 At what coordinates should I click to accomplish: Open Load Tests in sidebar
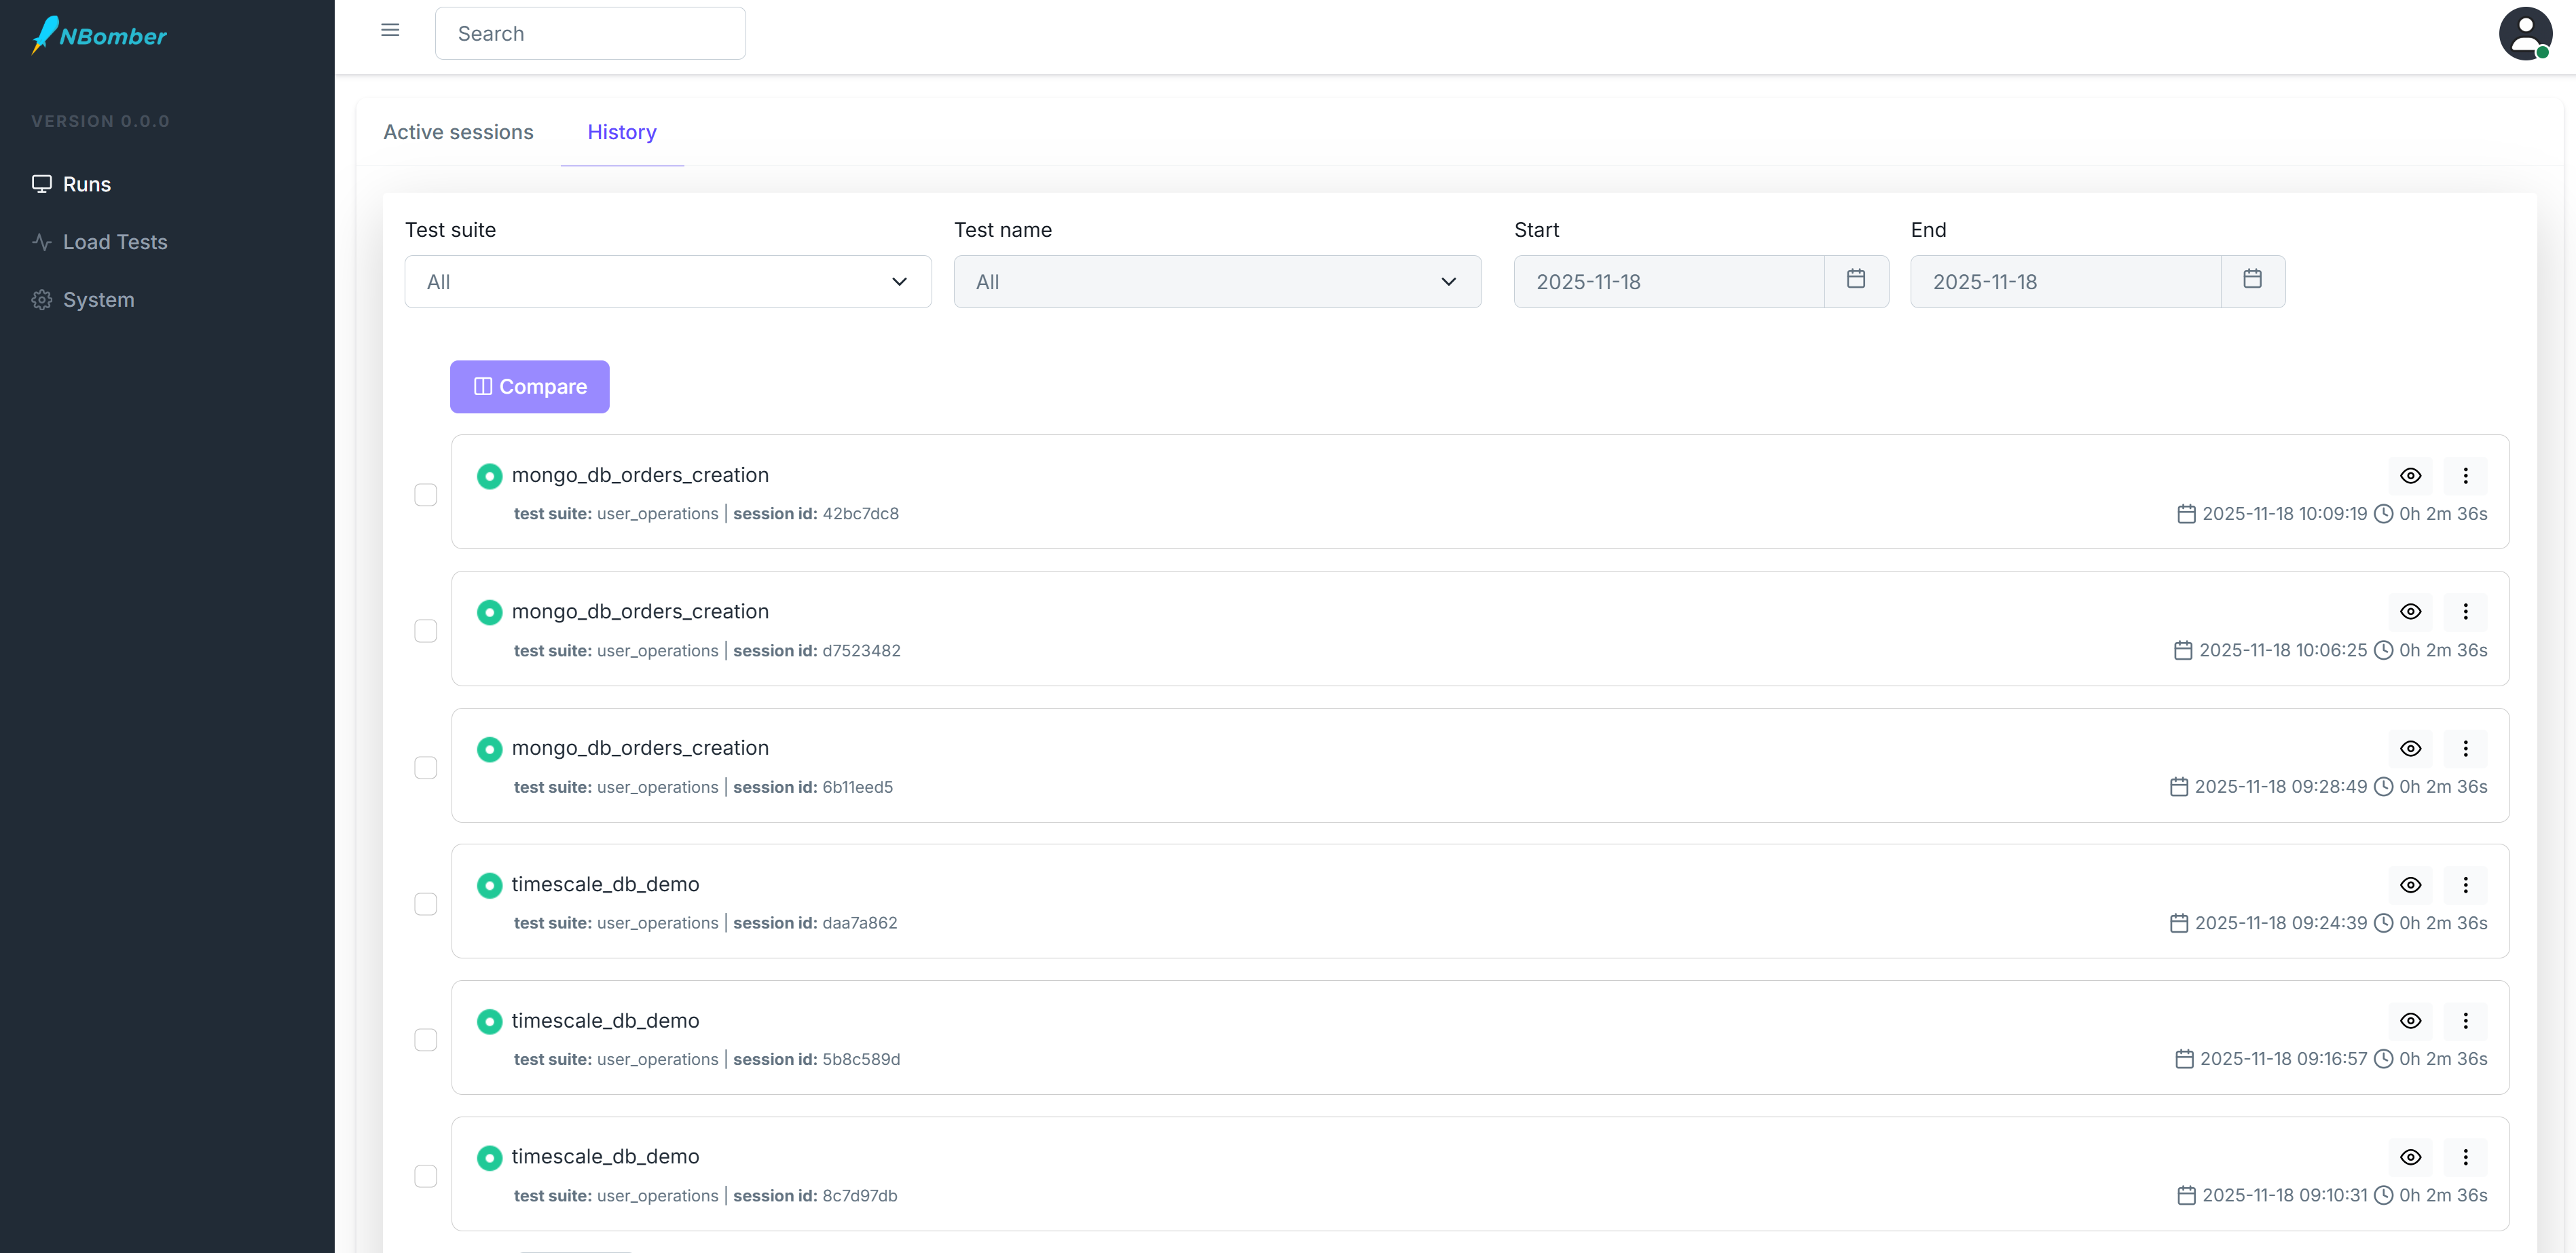[x=115, y=242]
